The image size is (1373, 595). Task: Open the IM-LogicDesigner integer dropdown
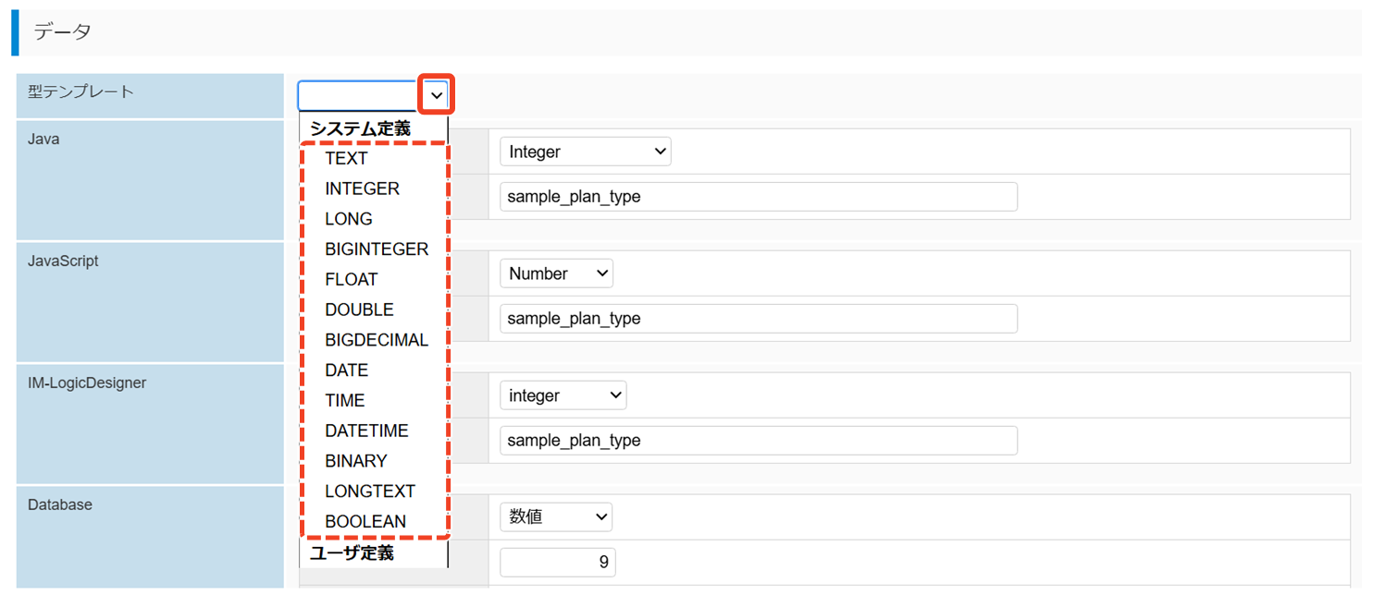click(563, 395)
